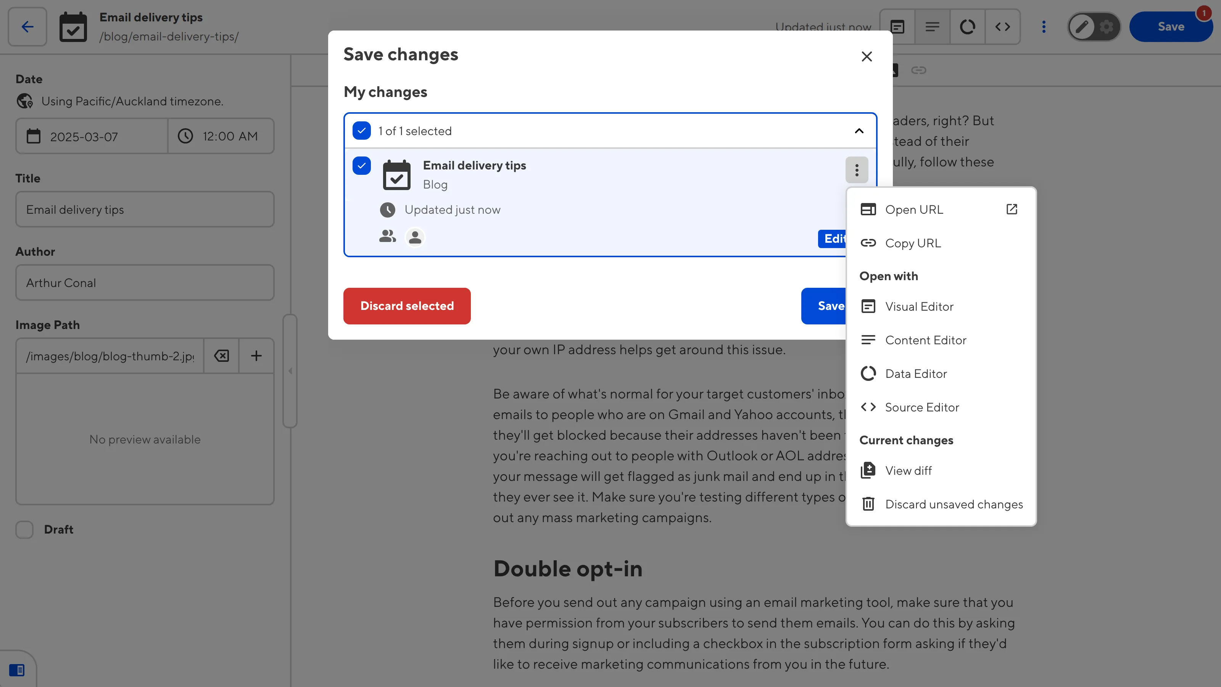Open the three-dot menu on the change entry
The width and height of the screenshot is (1221, 687).
[x=857, y=170]
